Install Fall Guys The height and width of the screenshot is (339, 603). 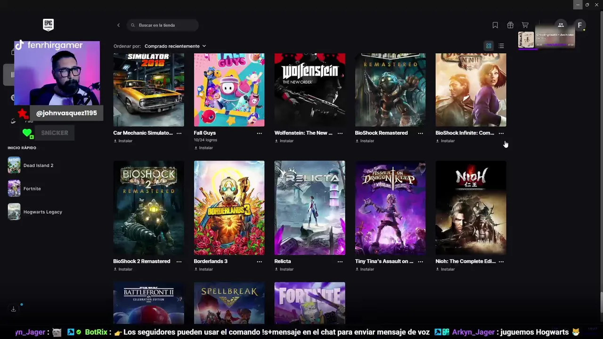point(204,148)
